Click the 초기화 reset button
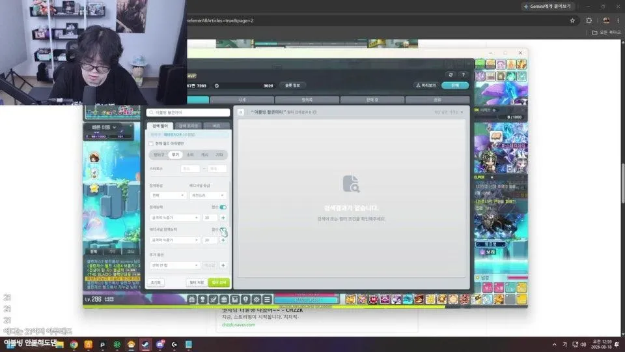This screenshot has height=352, width=625. [156, 282]
